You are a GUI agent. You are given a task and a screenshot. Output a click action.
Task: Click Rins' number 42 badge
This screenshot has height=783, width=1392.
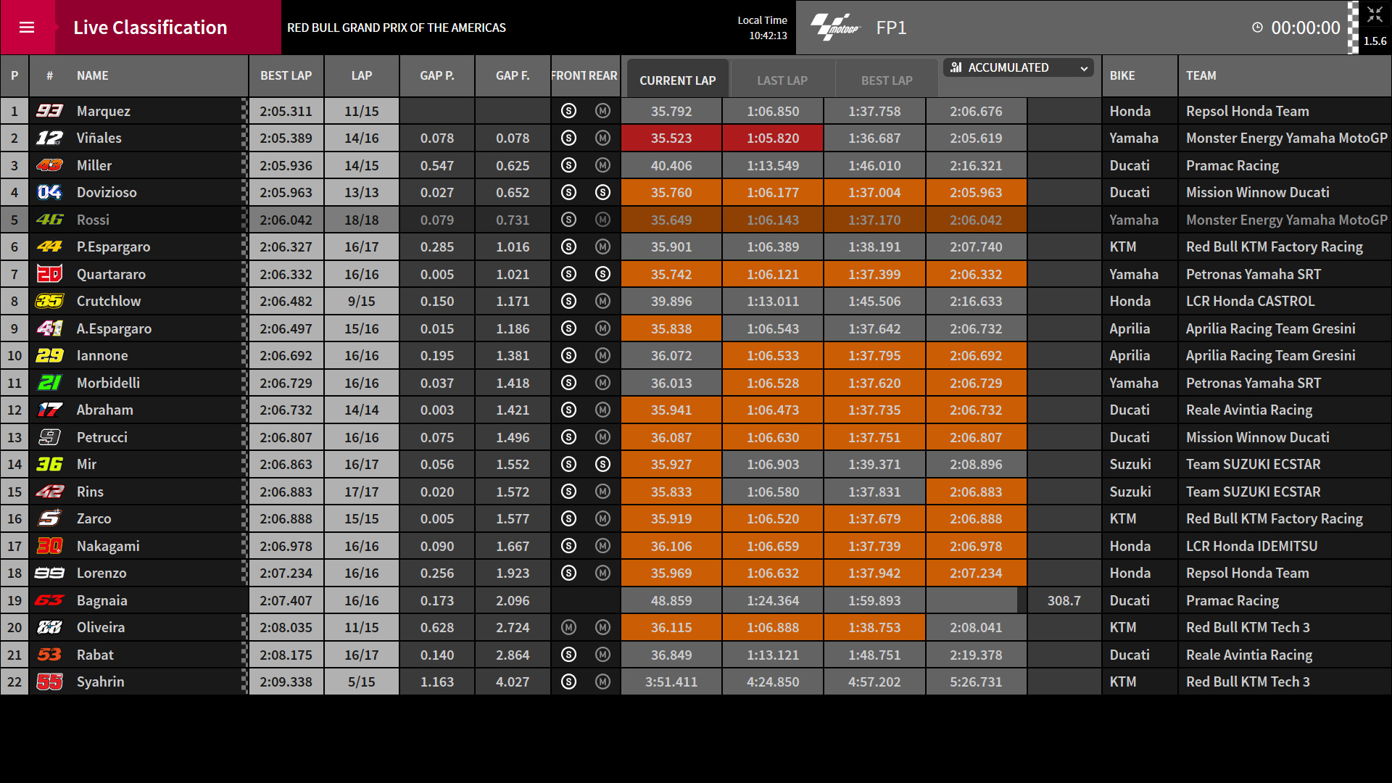point(49,492)
